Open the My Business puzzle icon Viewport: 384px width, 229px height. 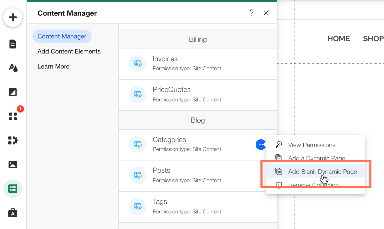click(x=13, y=140)
